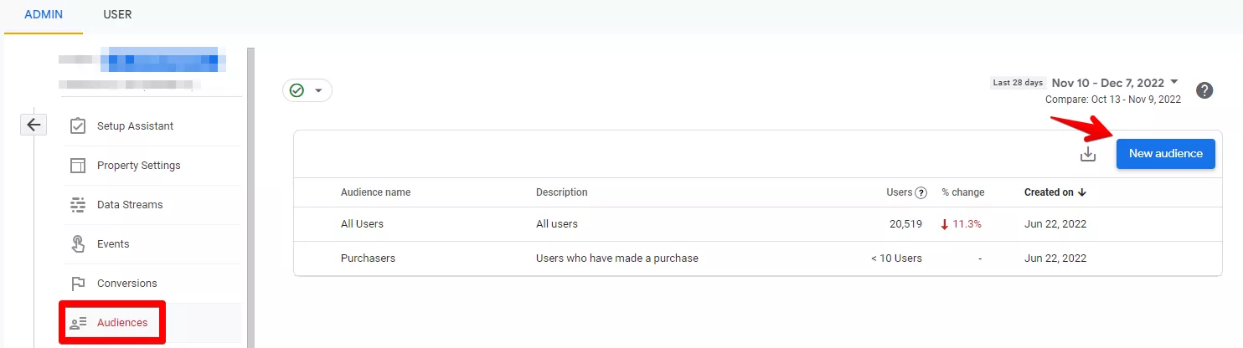Open help via question mark icon
The height and width of the screenshot is (348, 1243).
1204,91
